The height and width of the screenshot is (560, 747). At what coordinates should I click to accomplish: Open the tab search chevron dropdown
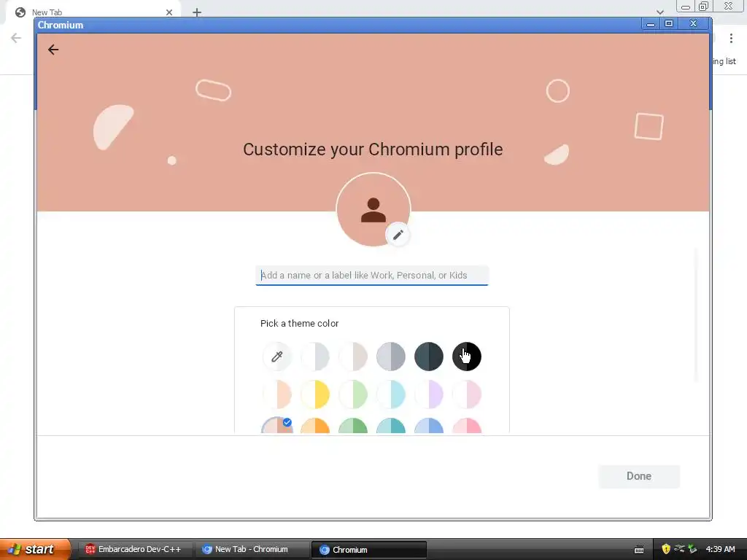tap(659, 12)
